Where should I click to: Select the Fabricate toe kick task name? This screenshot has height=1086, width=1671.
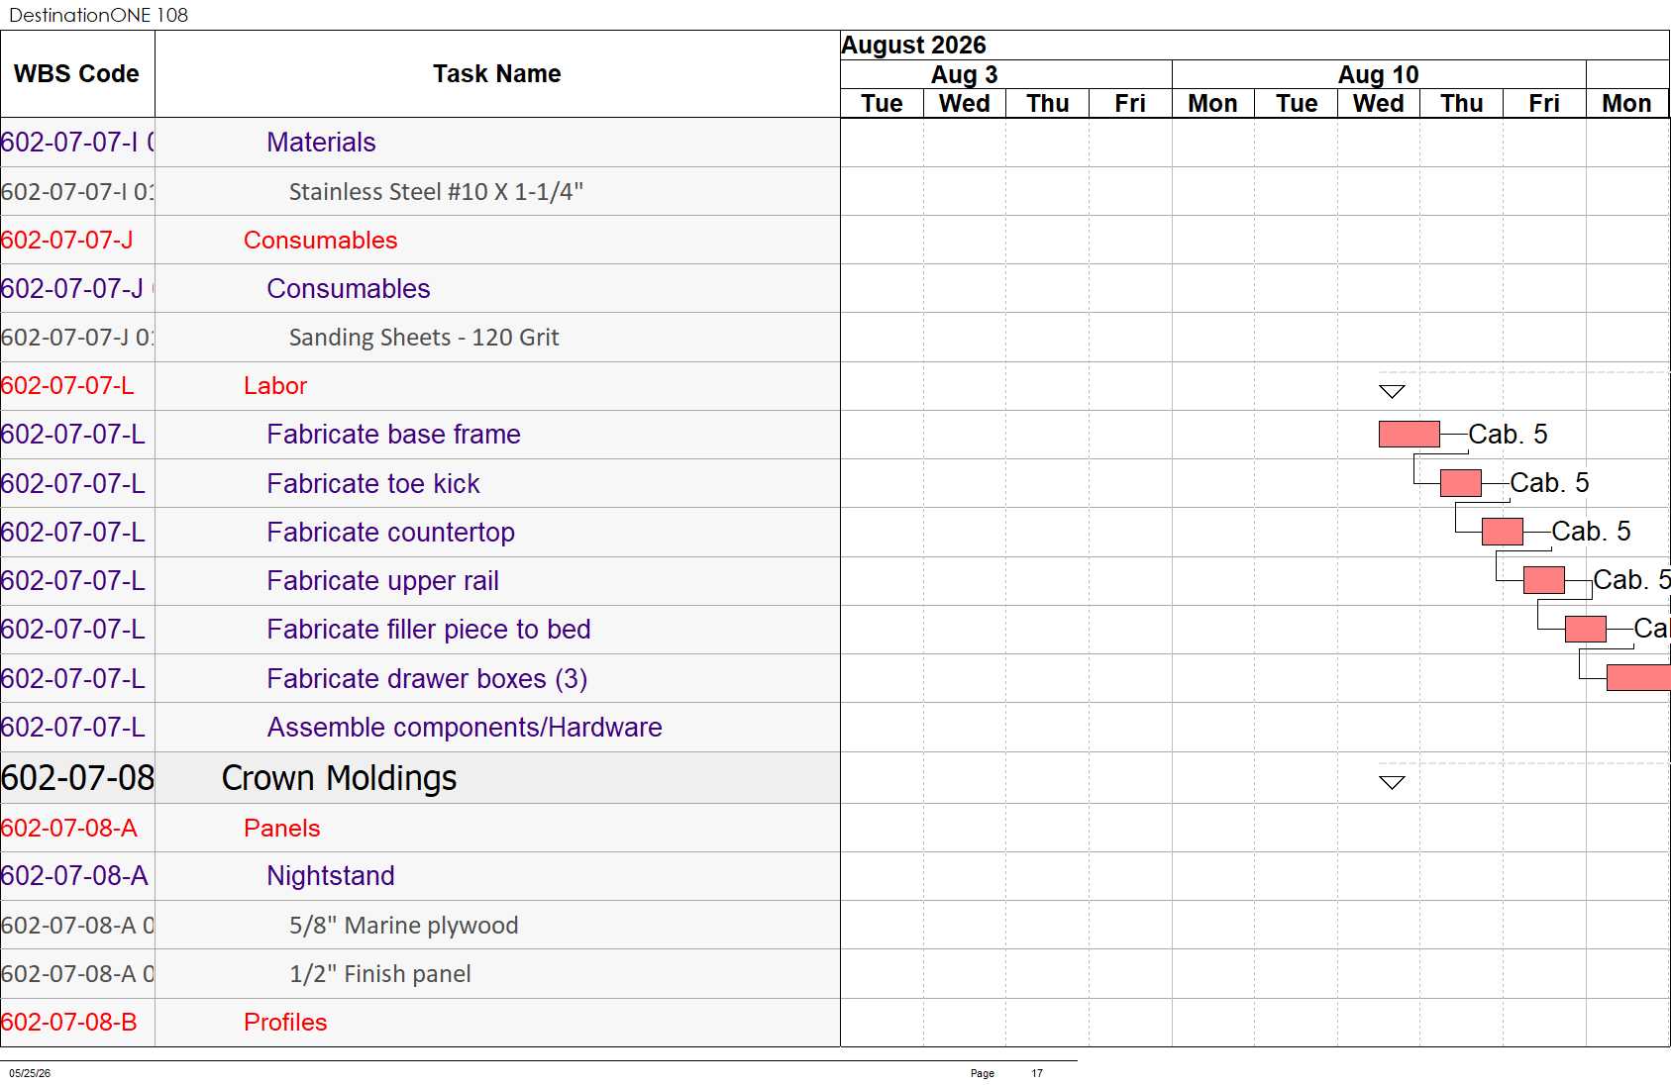coord(372,483)
